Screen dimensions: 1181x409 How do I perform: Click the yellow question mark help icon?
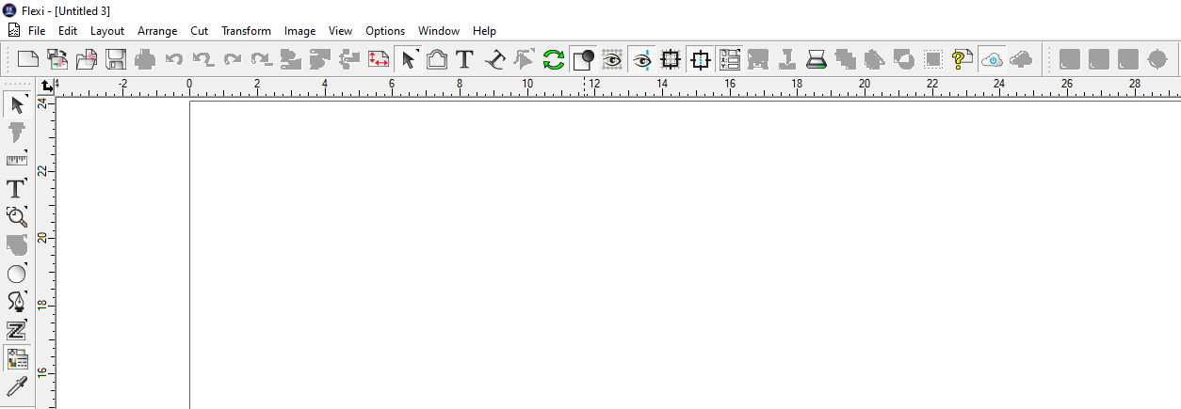(x=962, y=60)
